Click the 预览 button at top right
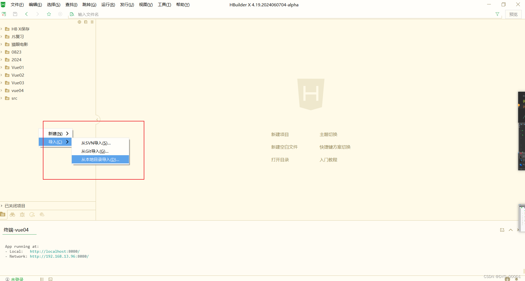 point(513,14)
